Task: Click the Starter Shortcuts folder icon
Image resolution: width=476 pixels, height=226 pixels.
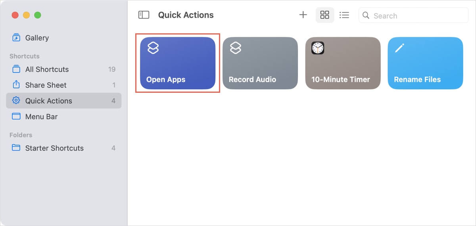Action: click(16, 148)
